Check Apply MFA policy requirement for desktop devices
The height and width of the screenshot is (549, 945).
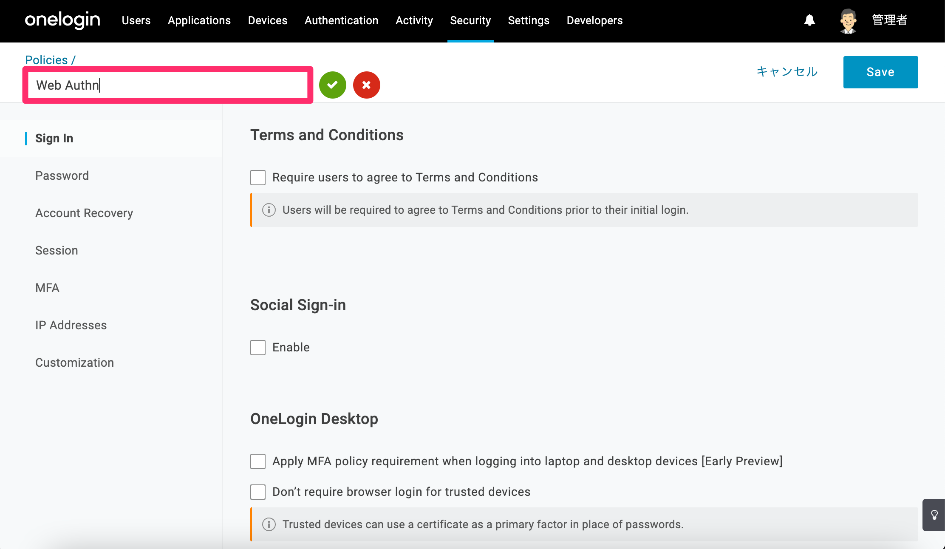point(258,461)
